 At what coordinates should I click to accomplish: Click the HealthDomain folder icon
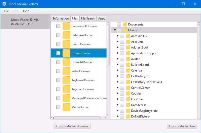[x=66, y=44]
